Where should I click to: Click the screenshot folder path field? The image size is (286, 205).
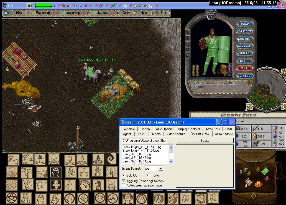coord(144,141)
